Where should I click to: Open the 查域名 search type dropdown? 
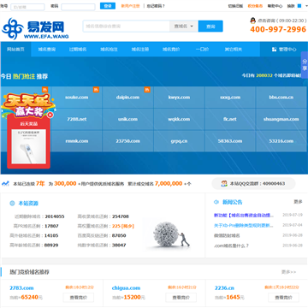click(x=184, y=27)
